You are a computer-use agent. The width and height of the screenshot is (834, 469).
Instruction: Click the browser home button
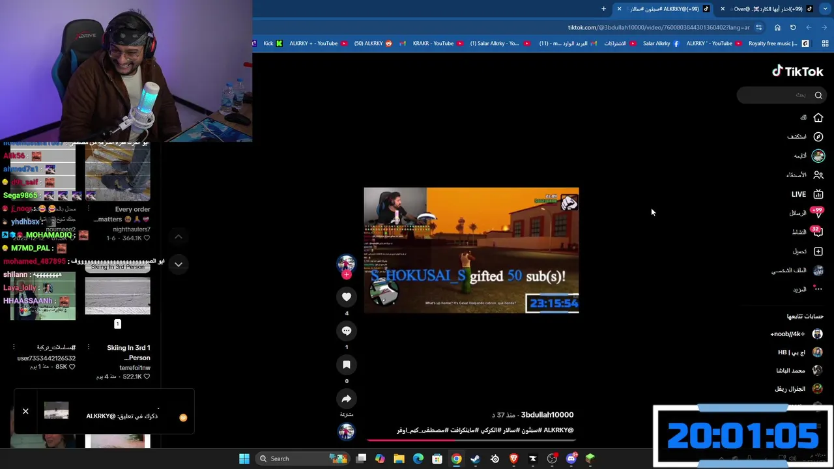pyautogui.click(x=777, y=27)
